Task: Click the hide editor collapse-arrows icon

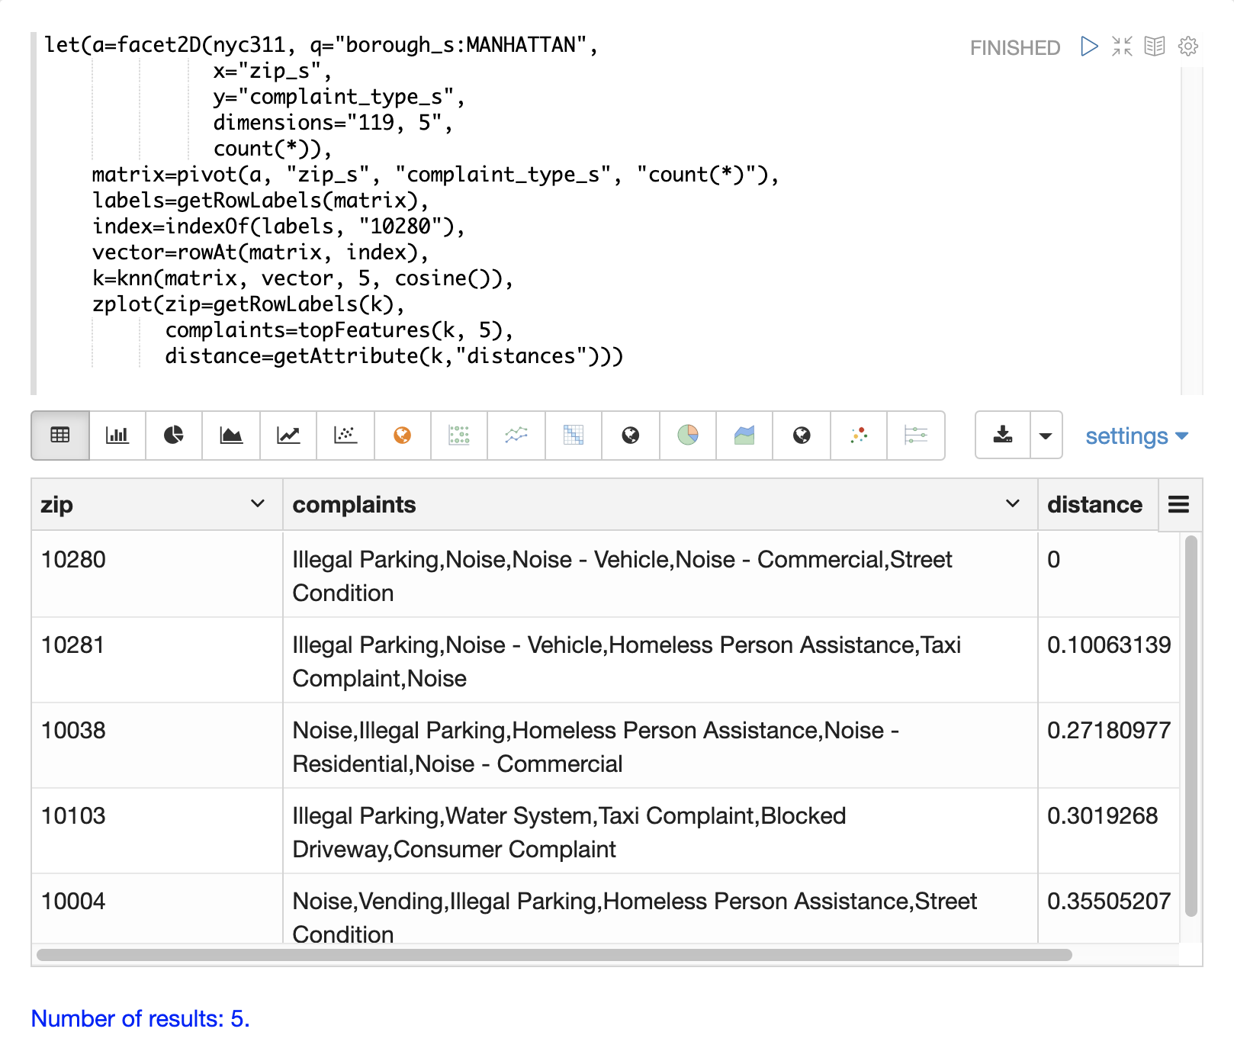Action: pos(1122,47)
